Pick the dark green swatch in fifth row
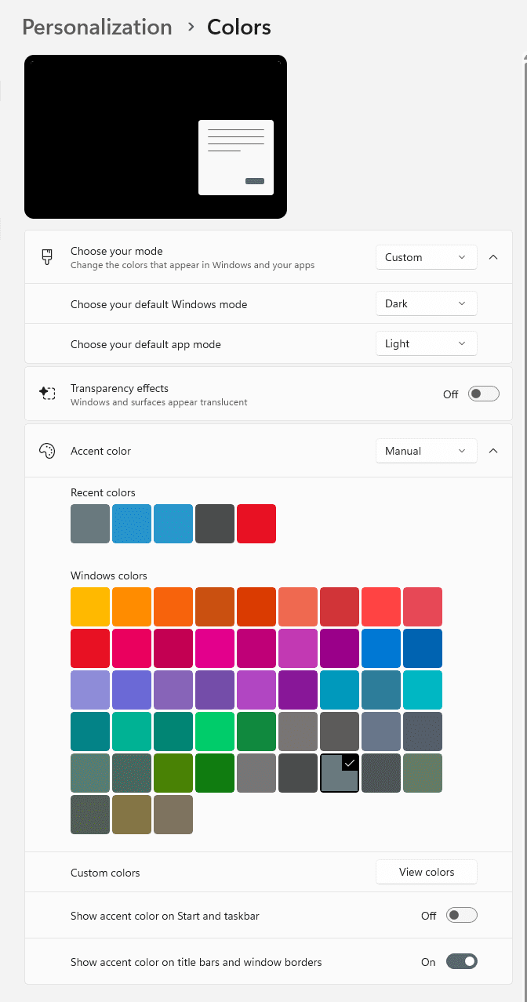Viewport: 527px width, 1002px height. (215, 773)
